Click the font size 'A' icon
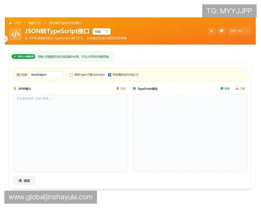 [211, 31]
